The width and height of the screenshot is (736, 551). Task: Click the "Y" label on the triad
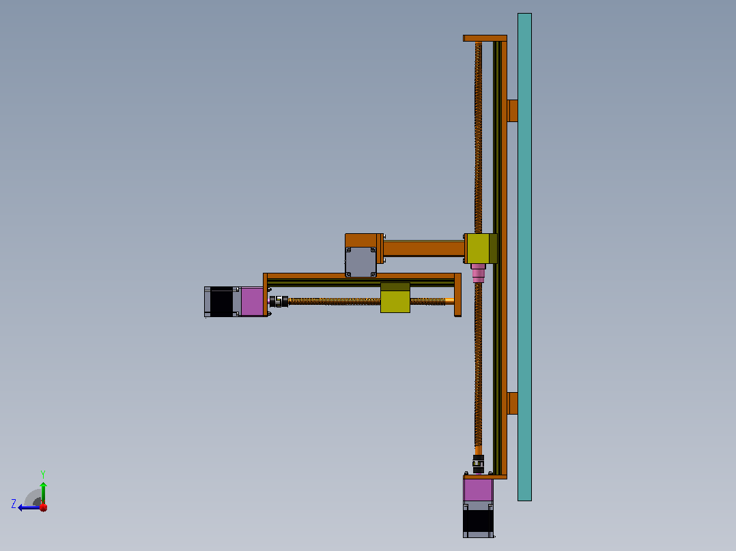43,474
